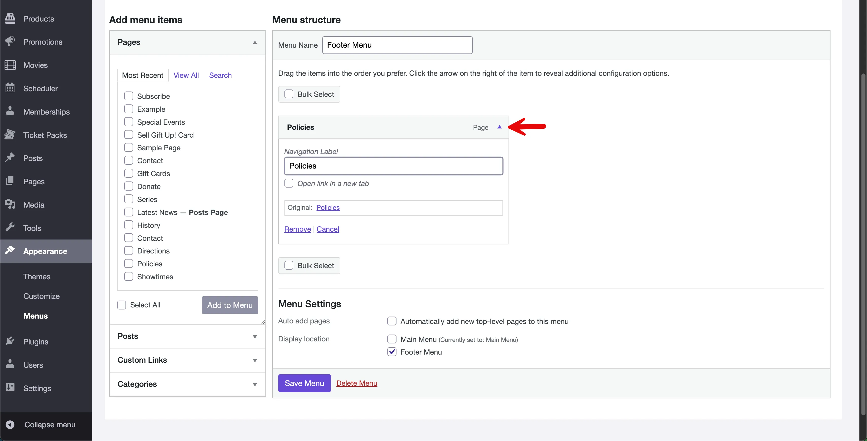Expand the Posts panel
Viewport: 867px width, 441px height.
tap(187, 336)
